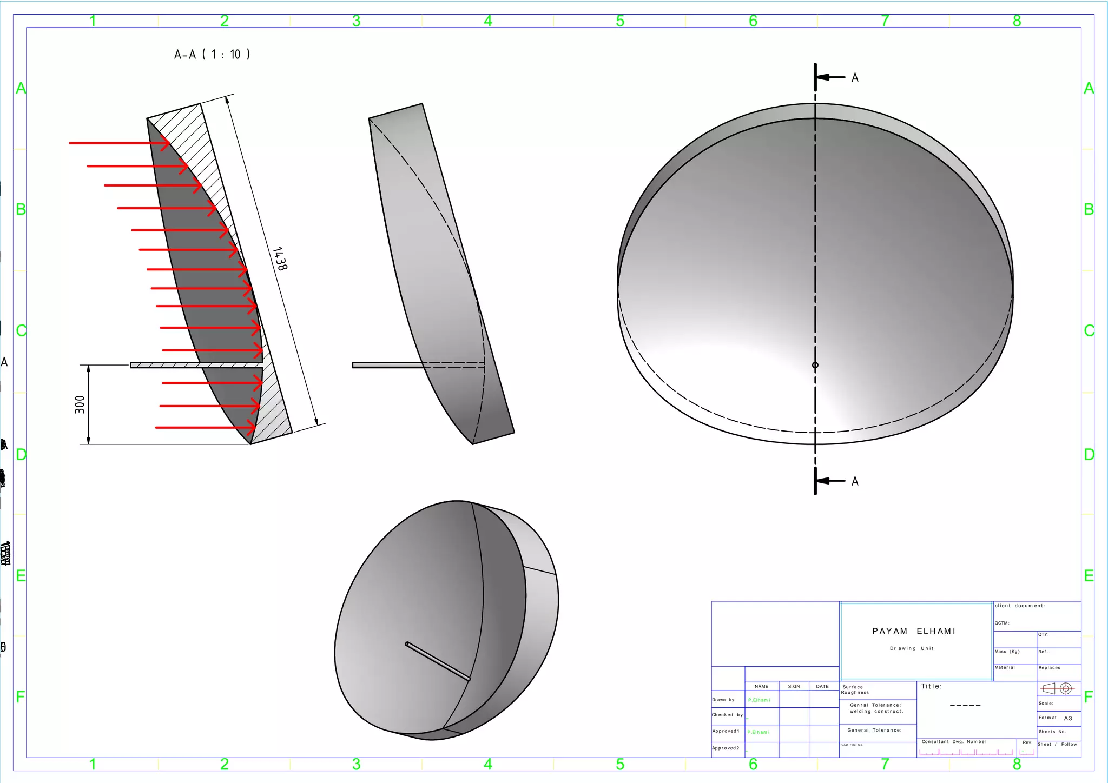Click the Rev. field box
1108x783 pixels.
point(1026,751)
